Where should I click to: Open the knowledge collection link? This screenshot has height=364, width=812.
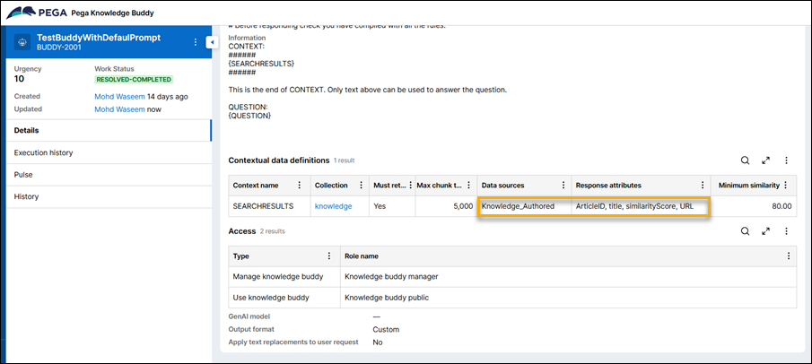point(333,206)
